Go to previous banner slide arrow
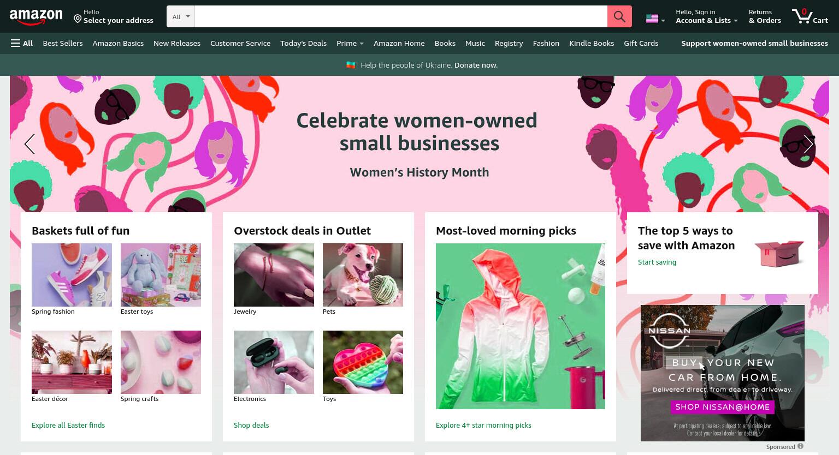Image resolution: width=839 pixels, height=455 pixels. pyautogui.click(x=29, y=144)
